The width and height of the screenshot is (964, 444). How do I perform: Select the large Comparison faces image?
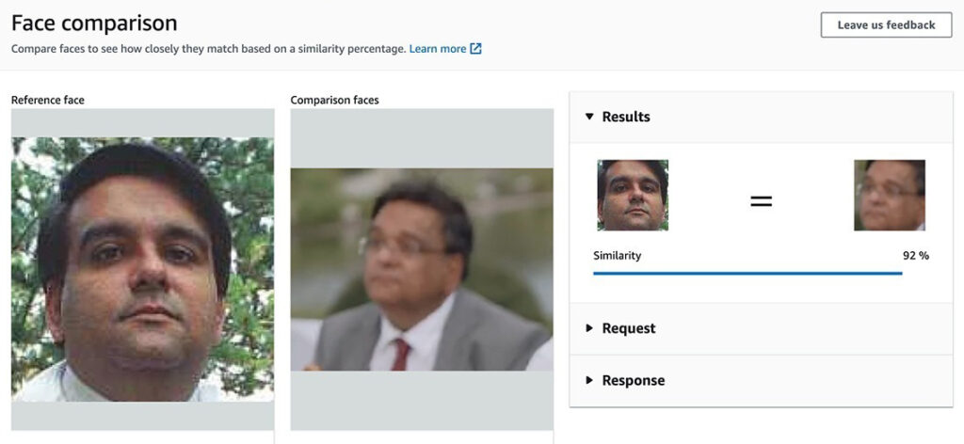(x=421, y=269)
